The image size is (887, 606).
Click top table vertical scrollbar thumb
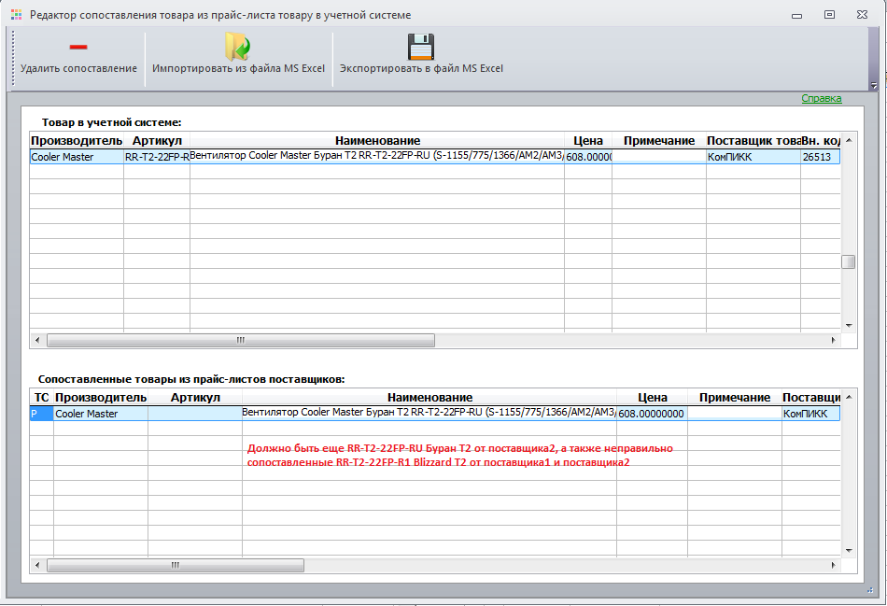point(849,262)
